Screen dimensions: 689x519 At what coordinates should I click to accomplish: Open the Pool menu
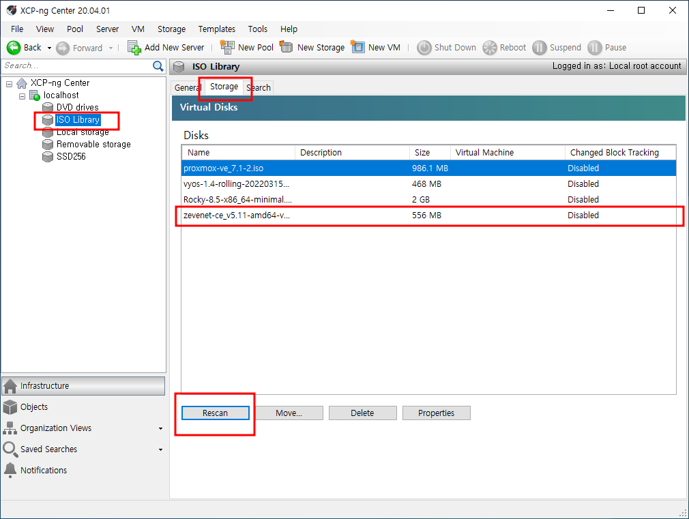[75, 29]
